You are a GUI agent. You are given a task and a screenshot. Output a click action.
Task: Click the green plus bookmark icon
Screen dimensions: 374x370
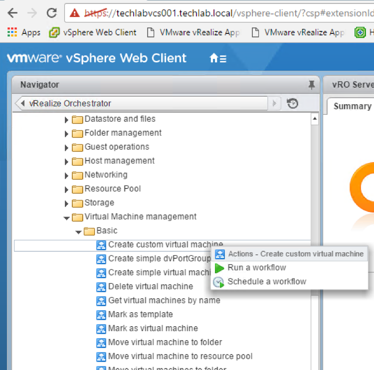360,32
